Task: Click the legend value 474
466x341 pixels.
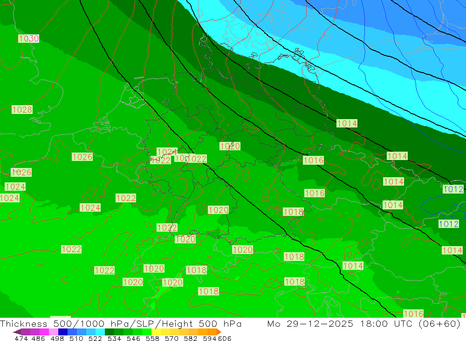Action: click(x=21, y=338)
